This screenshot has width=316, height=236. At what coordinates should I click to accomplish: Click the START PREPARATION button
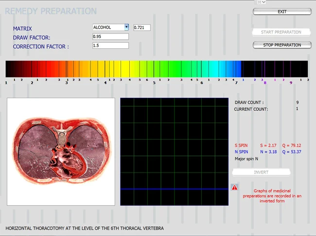[x=282, y=32]
